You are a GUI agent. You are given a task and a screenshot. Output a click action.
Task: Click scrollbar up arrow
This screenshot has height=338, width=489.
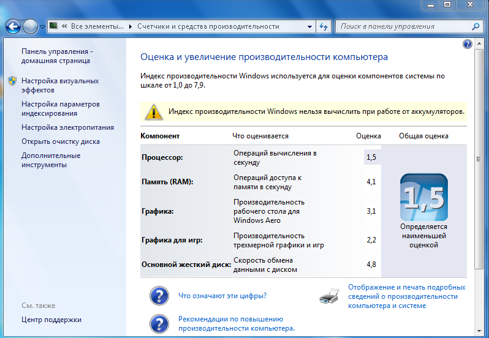[479, 44]
